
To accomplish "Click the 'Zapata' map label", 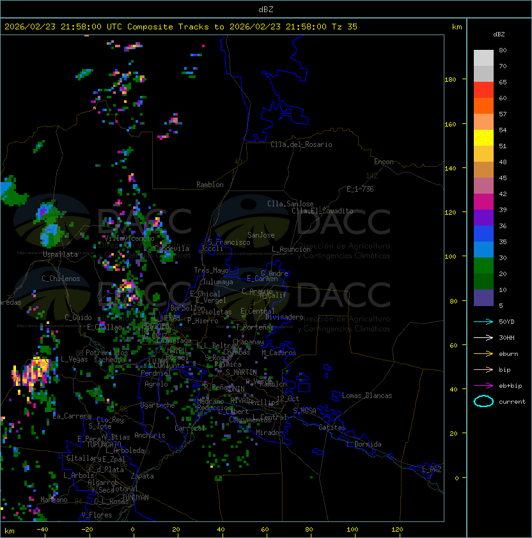I will (x=142, y=476).
